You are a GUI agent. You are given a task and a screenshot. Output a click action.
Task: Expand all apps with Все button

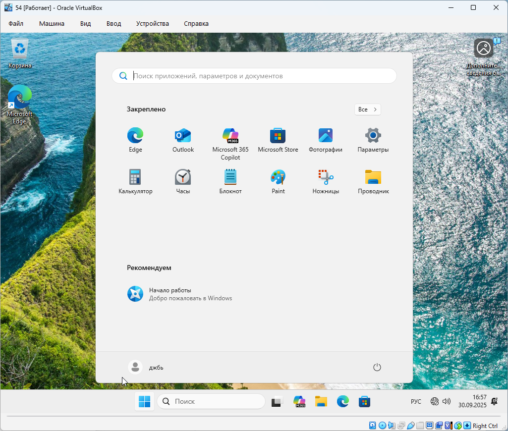(x=367, y=109)
